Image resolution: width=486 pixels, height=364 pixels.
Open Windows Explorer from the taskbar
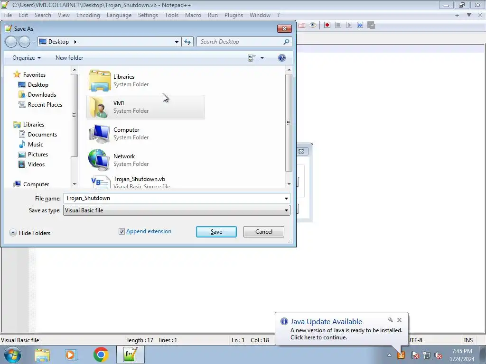42,355
